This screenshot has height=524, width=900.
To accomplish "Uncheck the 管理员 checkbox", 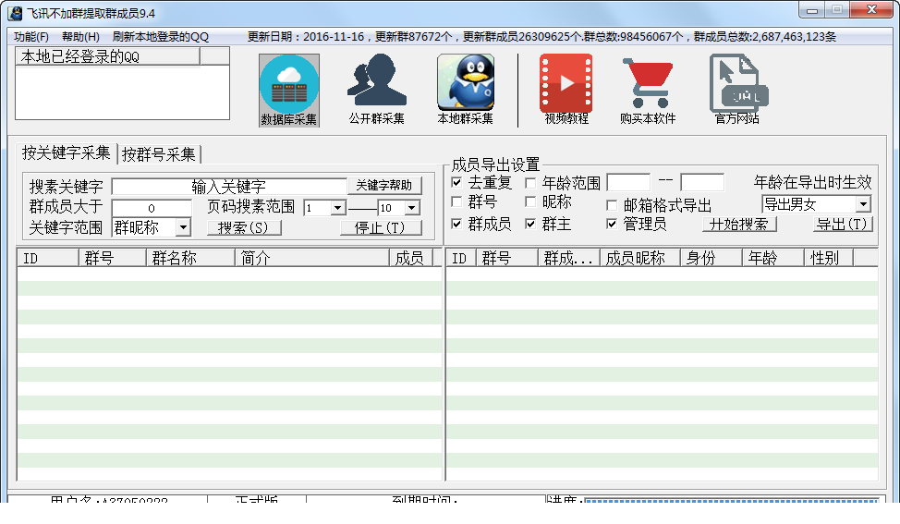I will click(x=612, y=224).
